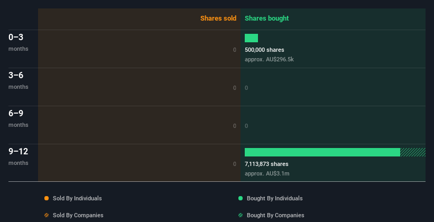Click the striped Bought By Companies legend icon
Image resolution: width=434 pixels, height=222 pixels.
click(241, 215)
